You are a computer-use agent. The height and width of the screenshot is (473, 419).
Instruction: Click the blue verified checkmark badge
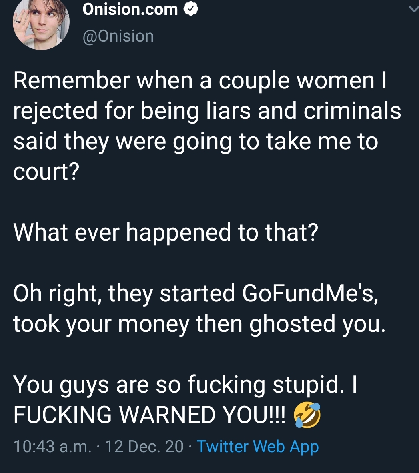(190, 9)
